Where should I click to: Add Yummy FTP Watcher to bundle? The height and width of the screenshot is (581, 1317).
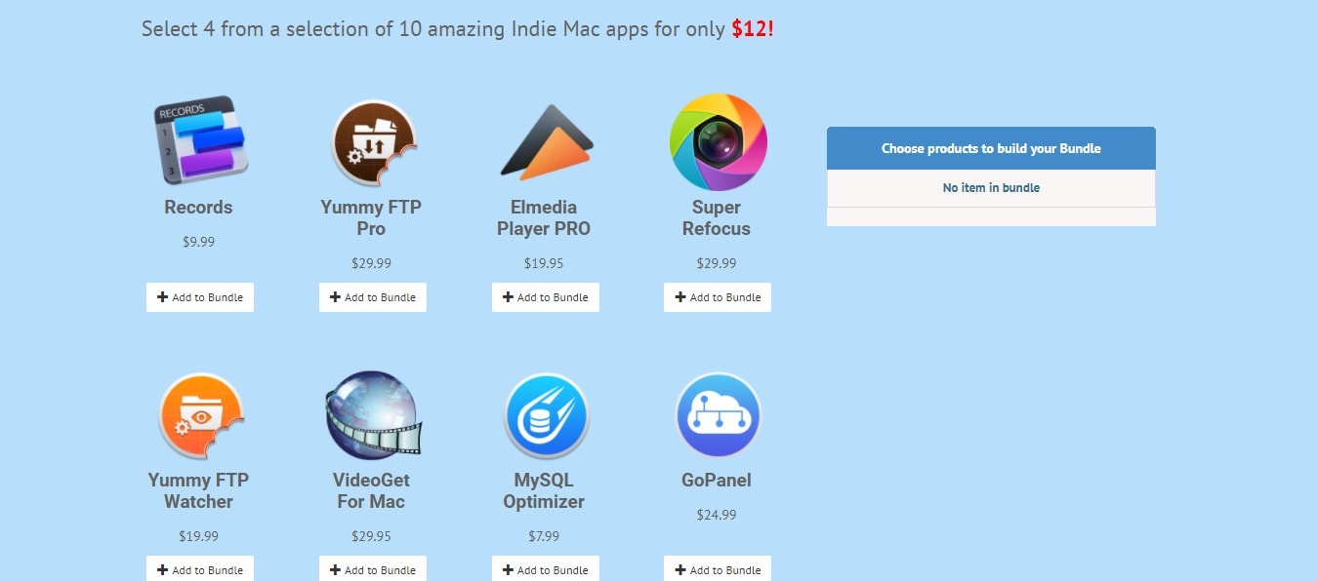[200, 569]
